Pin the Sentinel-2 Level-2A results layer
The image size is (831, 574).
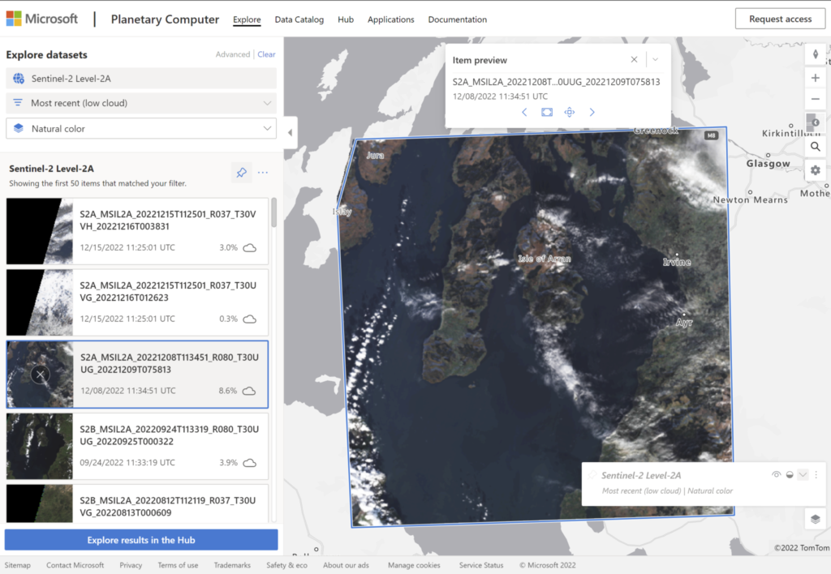(x=241, y=172)
